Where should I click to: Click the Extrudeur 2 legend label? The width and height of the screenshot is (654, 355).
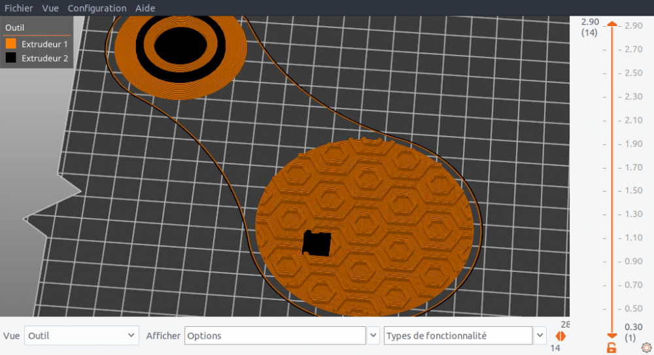pyautogui.click(x=44, y=58)
